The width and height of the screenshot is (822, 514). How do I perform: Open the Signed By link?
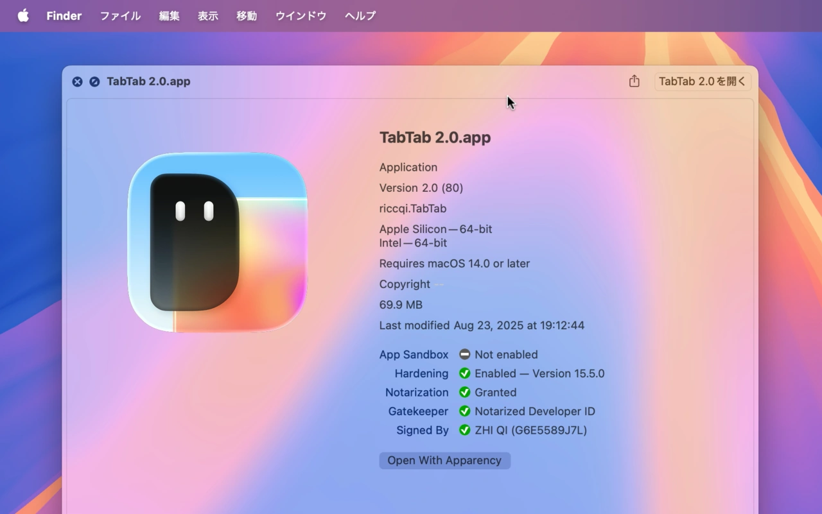(422, 430)
